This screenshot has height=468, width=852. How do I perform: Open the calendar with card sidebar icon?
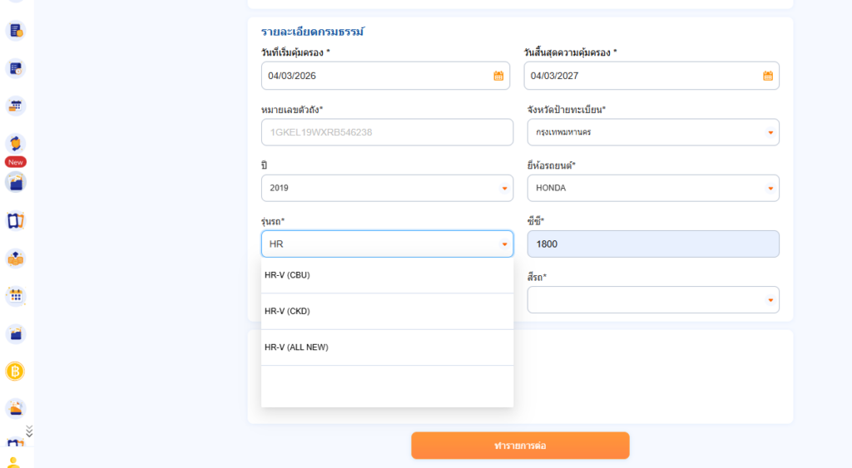pyautogui.click(x=16, y=106)
